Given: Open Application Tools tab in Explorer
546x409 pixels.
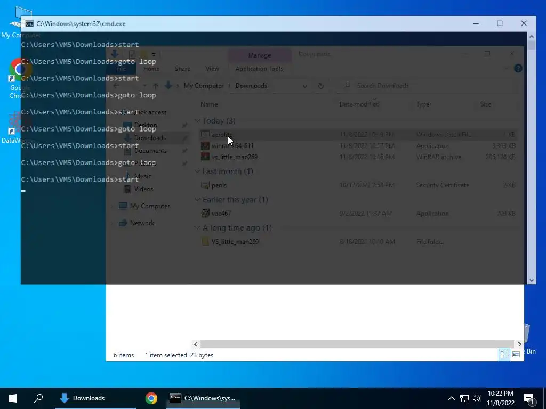Looking at the screenshot, I should (260, 69).
